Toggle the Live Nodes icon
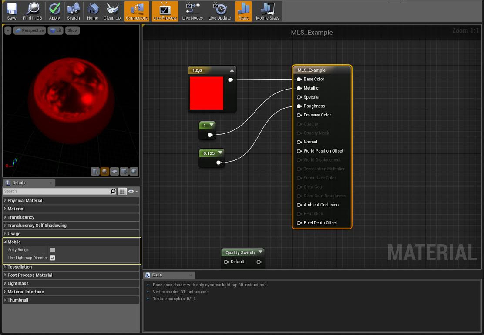 pos(192,11)
